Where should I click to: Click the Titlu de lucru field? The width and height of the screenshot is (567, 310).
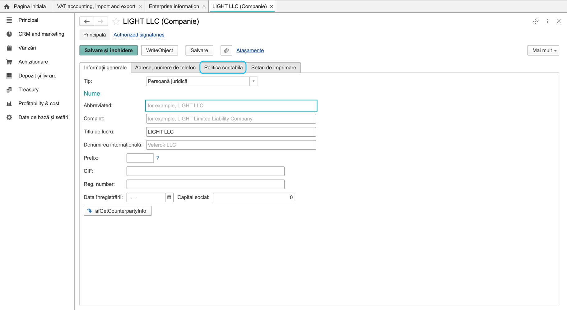231,132
